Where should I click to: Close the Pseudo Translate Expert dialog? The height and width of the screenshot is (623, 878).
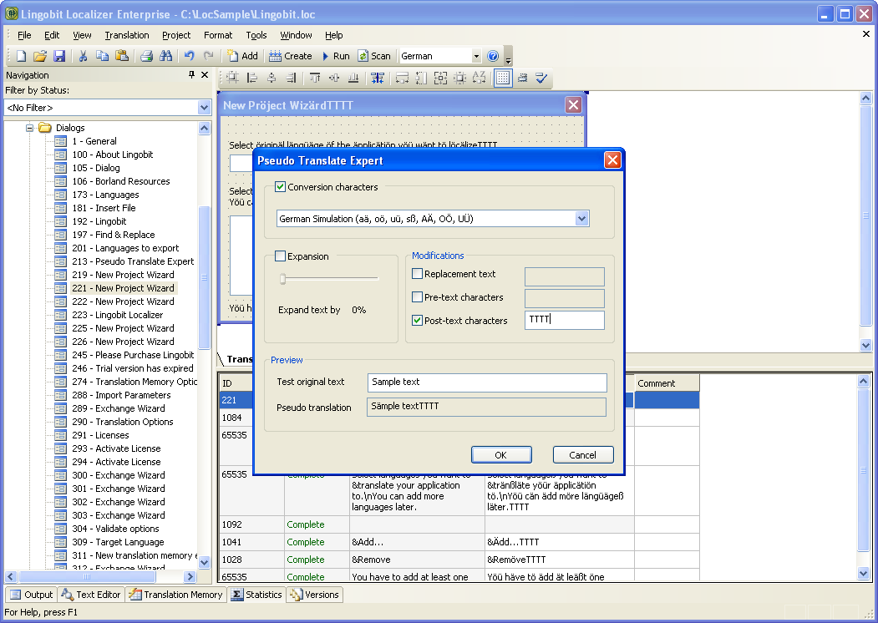612,160
